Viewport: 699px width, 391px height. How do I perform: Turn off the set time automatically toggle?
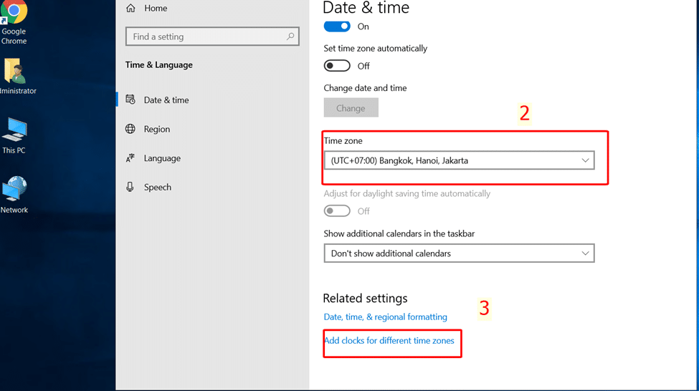coord(337,26)
